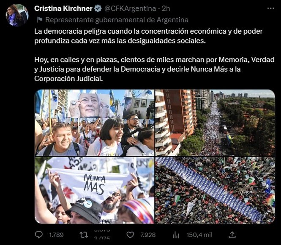The width and height of the screenshot is (281, 245).
Task: Open the 2h timestamp link
Action: tap(166, 8)
